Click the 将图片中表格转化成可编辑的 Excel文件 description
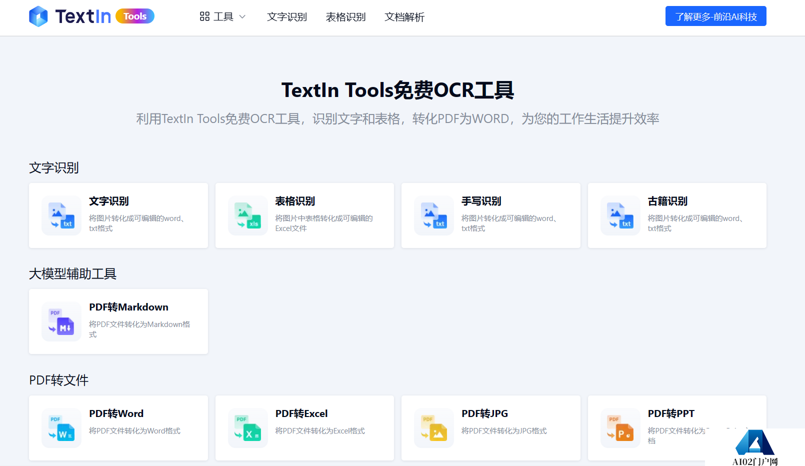805x466 pixels. pyautogui.click(x=324, y=223)
